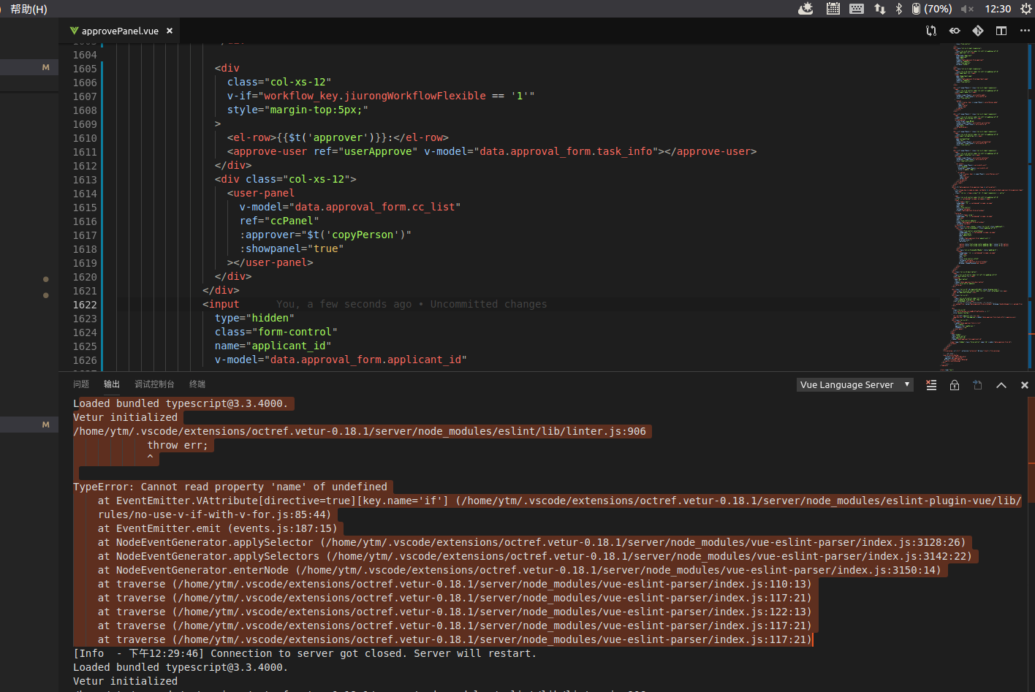Split the editor into two columns

(1001, 31)
